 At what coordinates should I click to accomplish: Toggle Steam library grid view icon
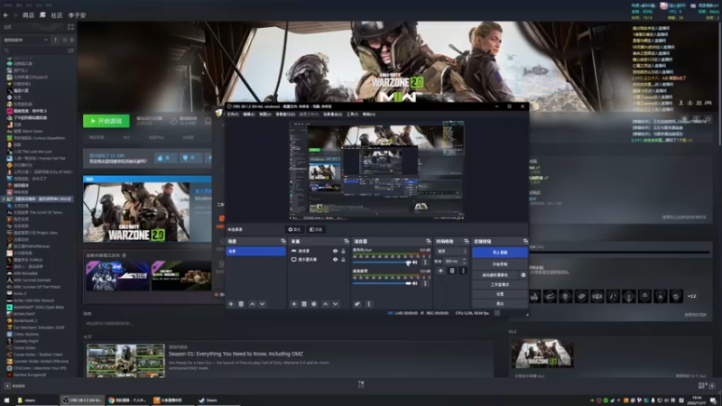[70, 27]
